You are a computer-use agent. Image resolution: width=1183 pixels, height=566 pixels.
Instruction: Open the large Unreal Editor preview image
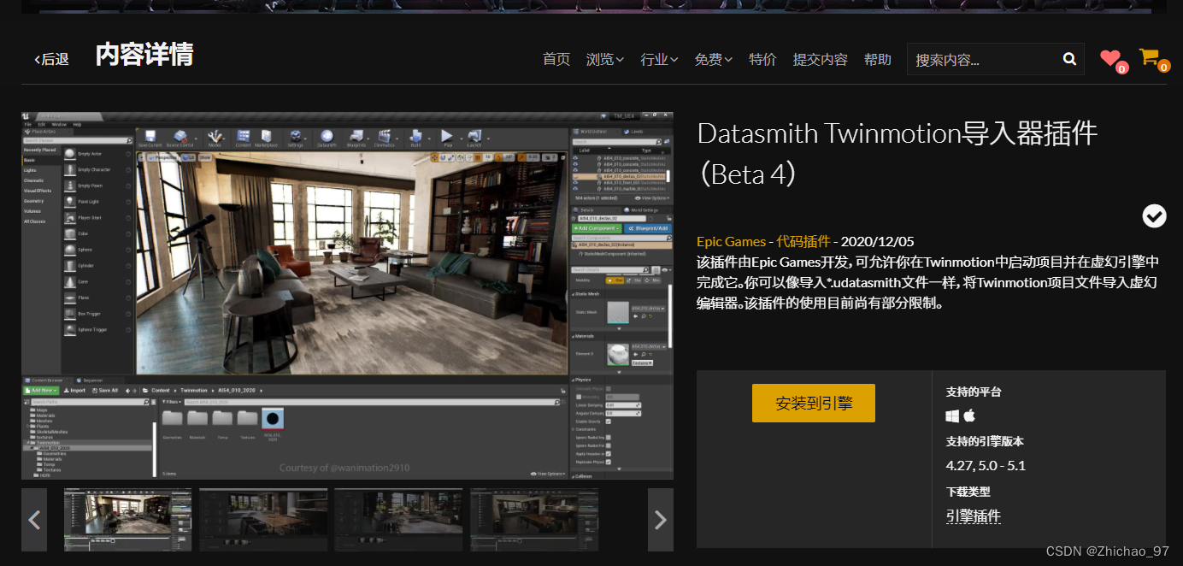347,296
